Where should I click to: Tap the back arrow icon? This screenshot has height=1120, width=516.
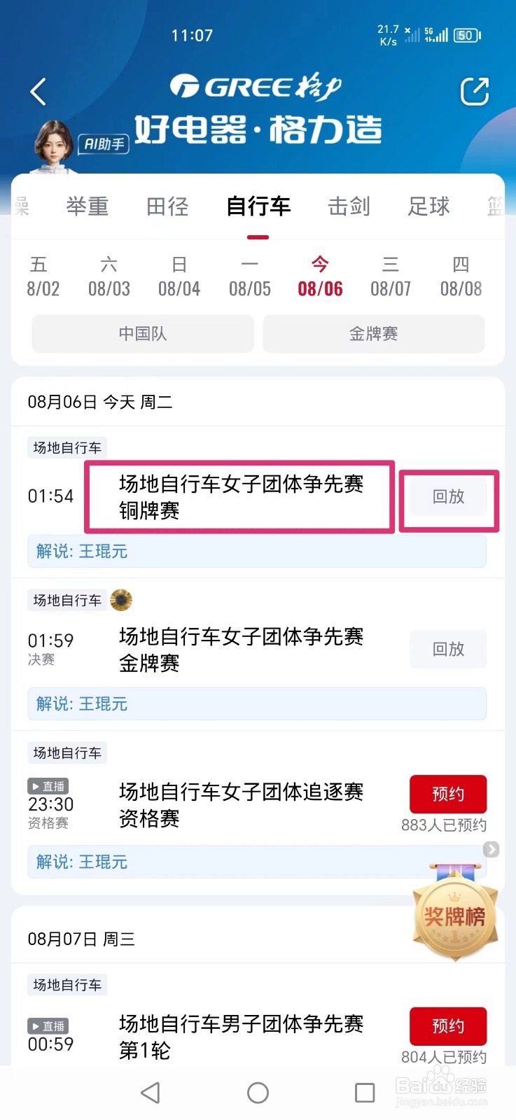38,92
